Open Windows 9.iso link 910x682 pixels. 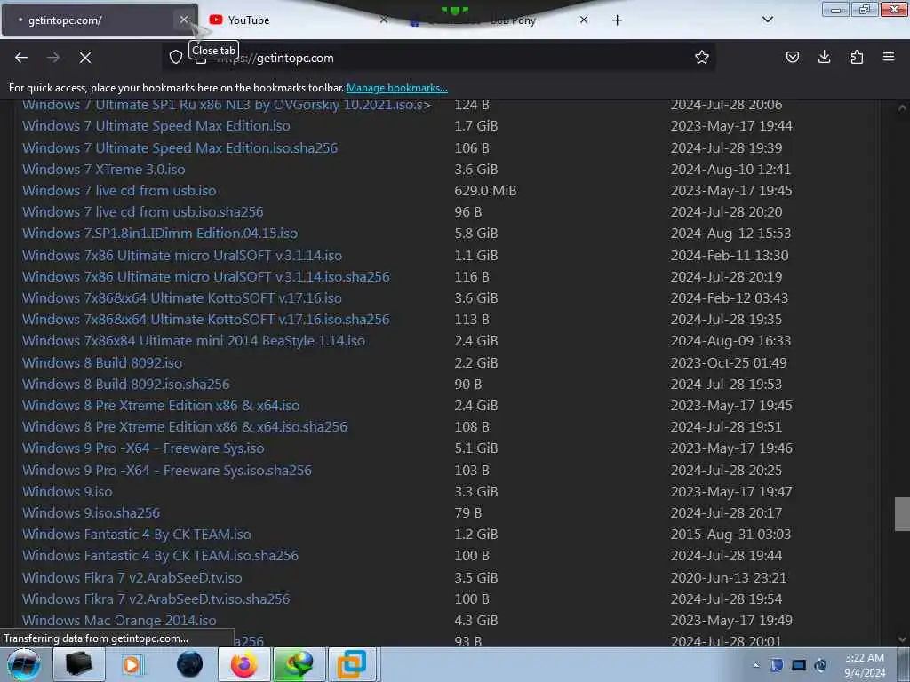[68, 492]
